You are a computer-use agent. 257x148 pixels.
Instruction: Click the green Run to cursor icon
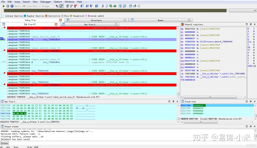[115, 6]
